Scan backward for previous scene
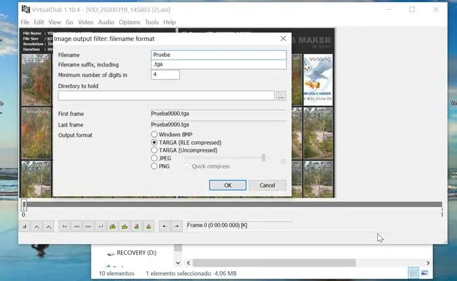This screenshot has width=457, height=281. click(136, 226)
